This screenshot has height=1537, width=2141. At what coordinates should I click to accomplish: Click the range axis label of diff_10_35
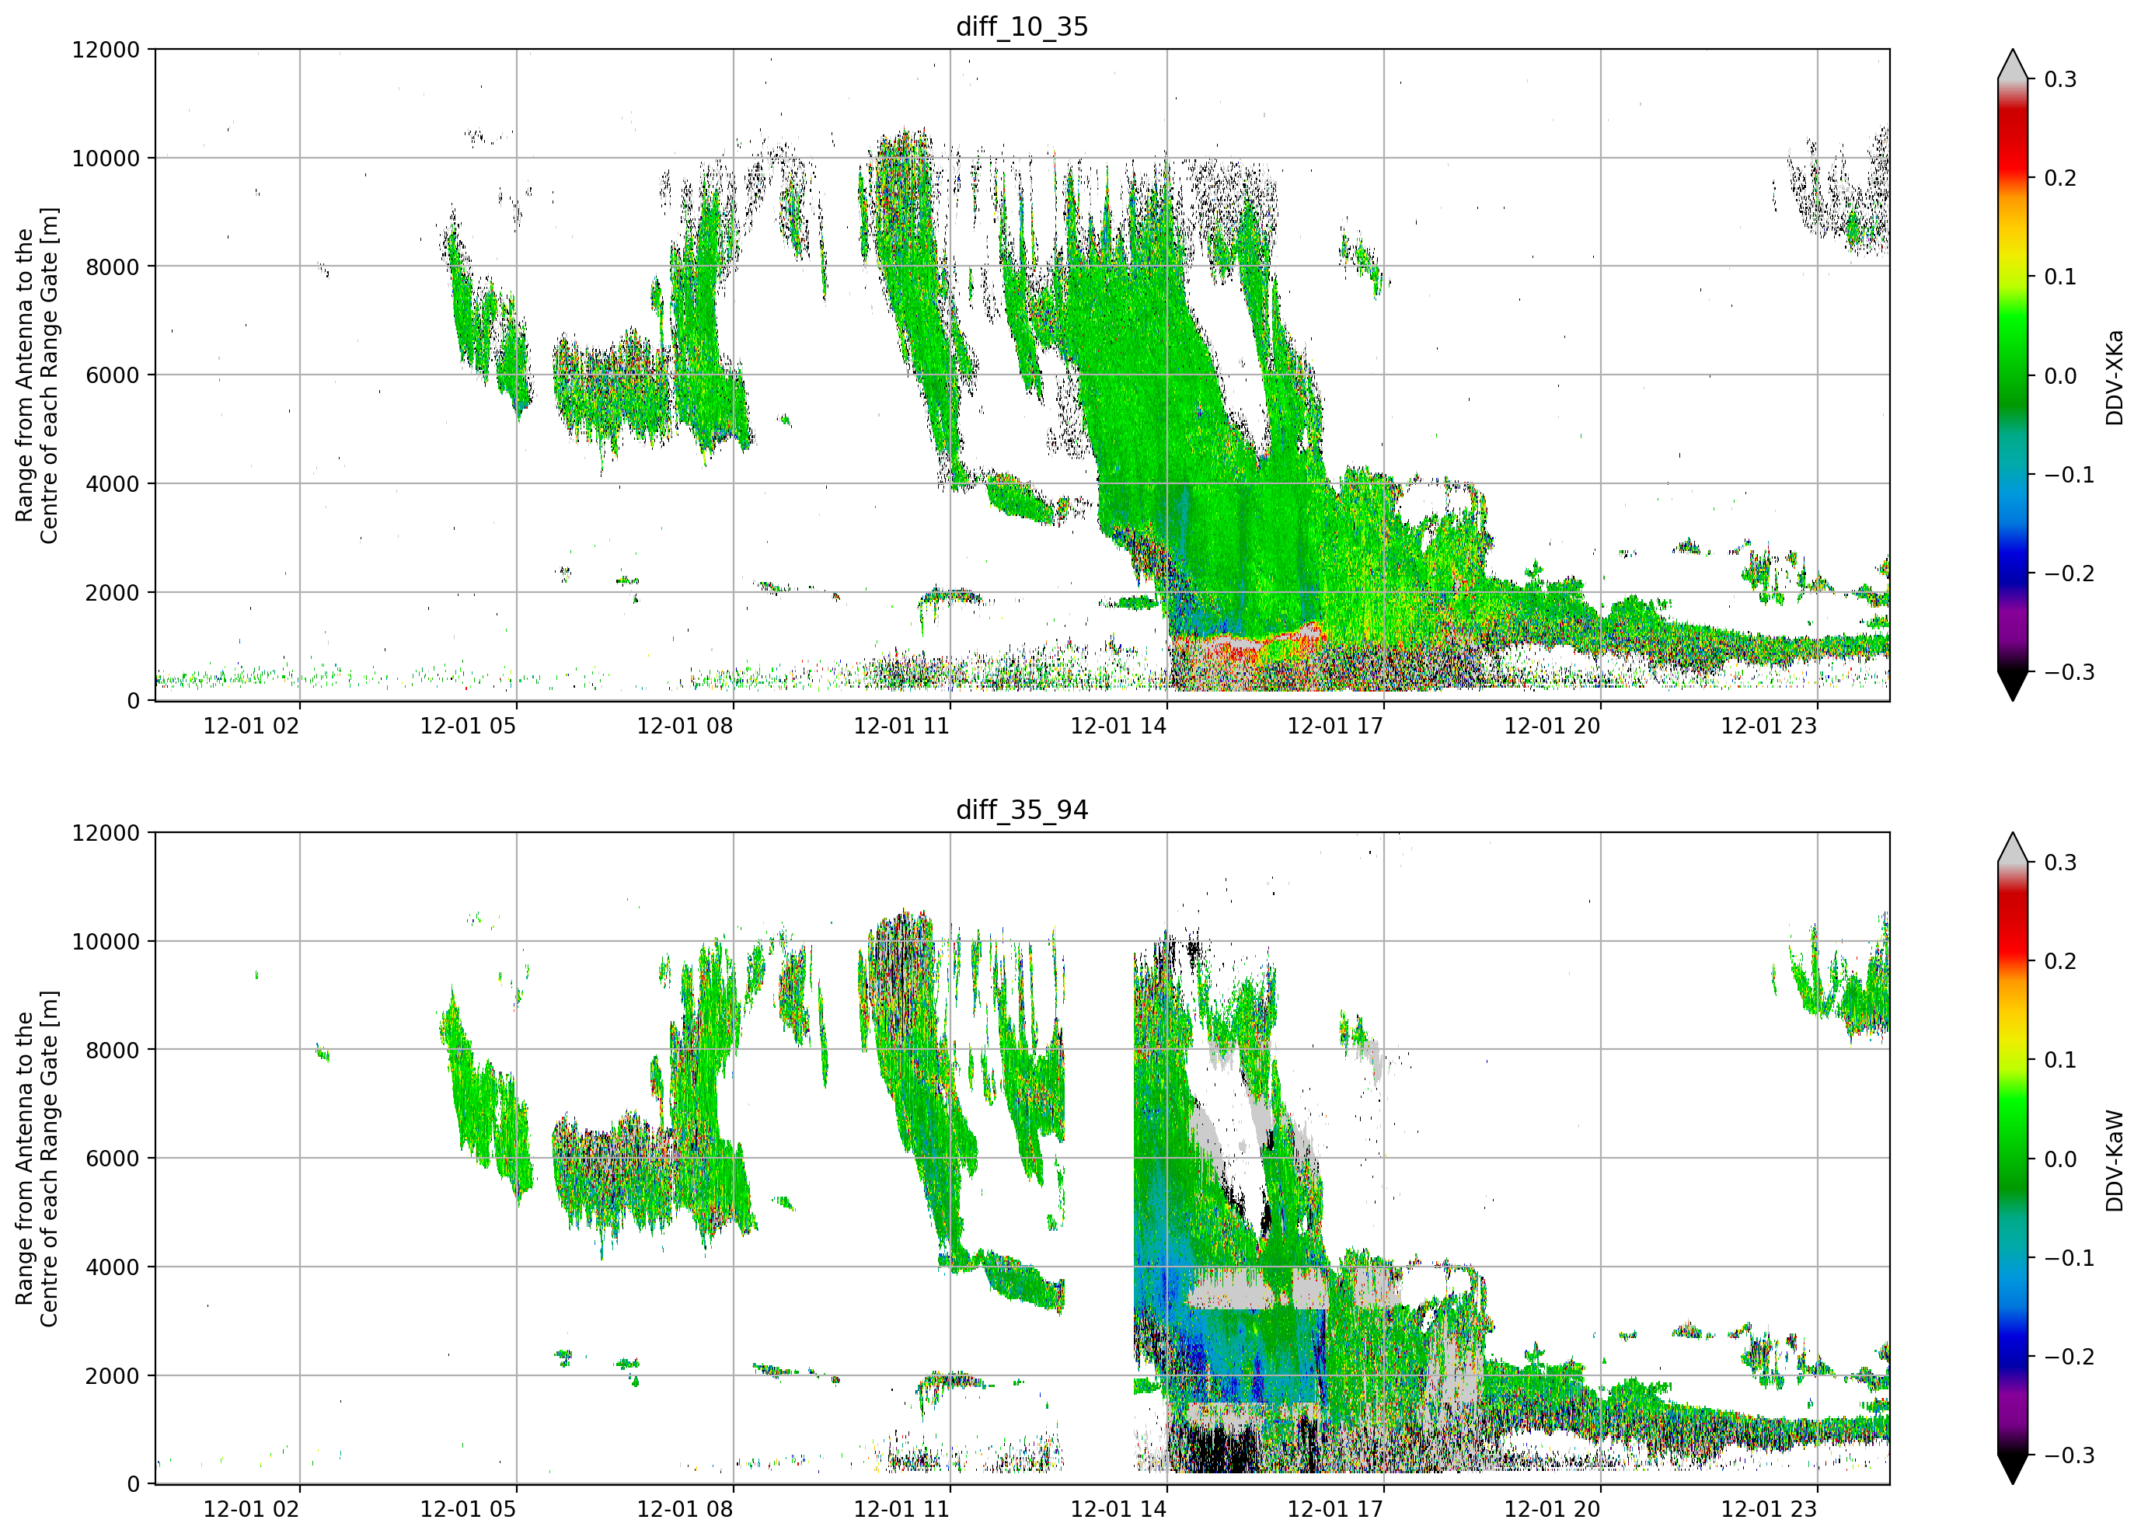tap(36, 375)
